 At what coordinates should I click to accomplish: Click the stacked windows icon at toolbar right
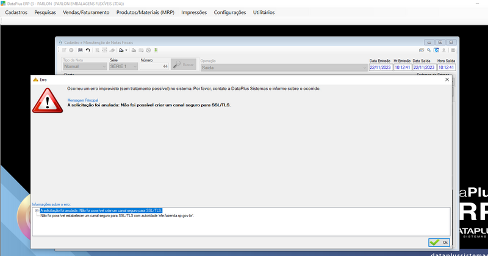pos(422,50)
